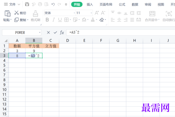Toggle Underline formatting

click(x=60, y=20)
